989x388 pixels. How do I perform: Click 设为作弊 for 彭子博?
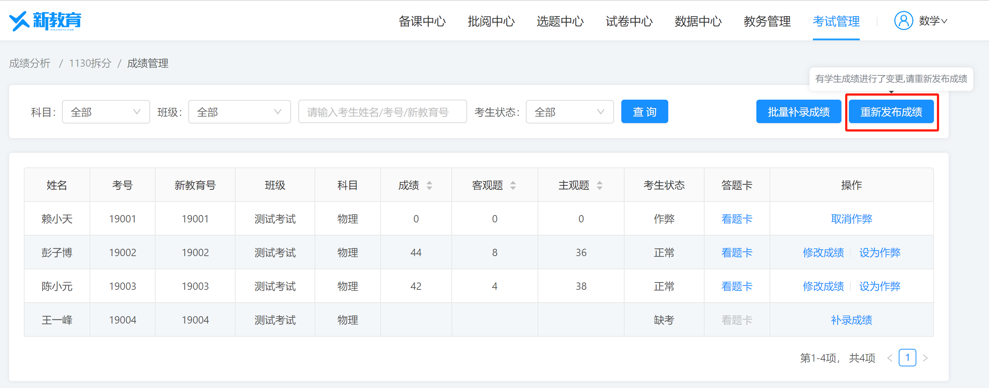(x=880, y=253)
